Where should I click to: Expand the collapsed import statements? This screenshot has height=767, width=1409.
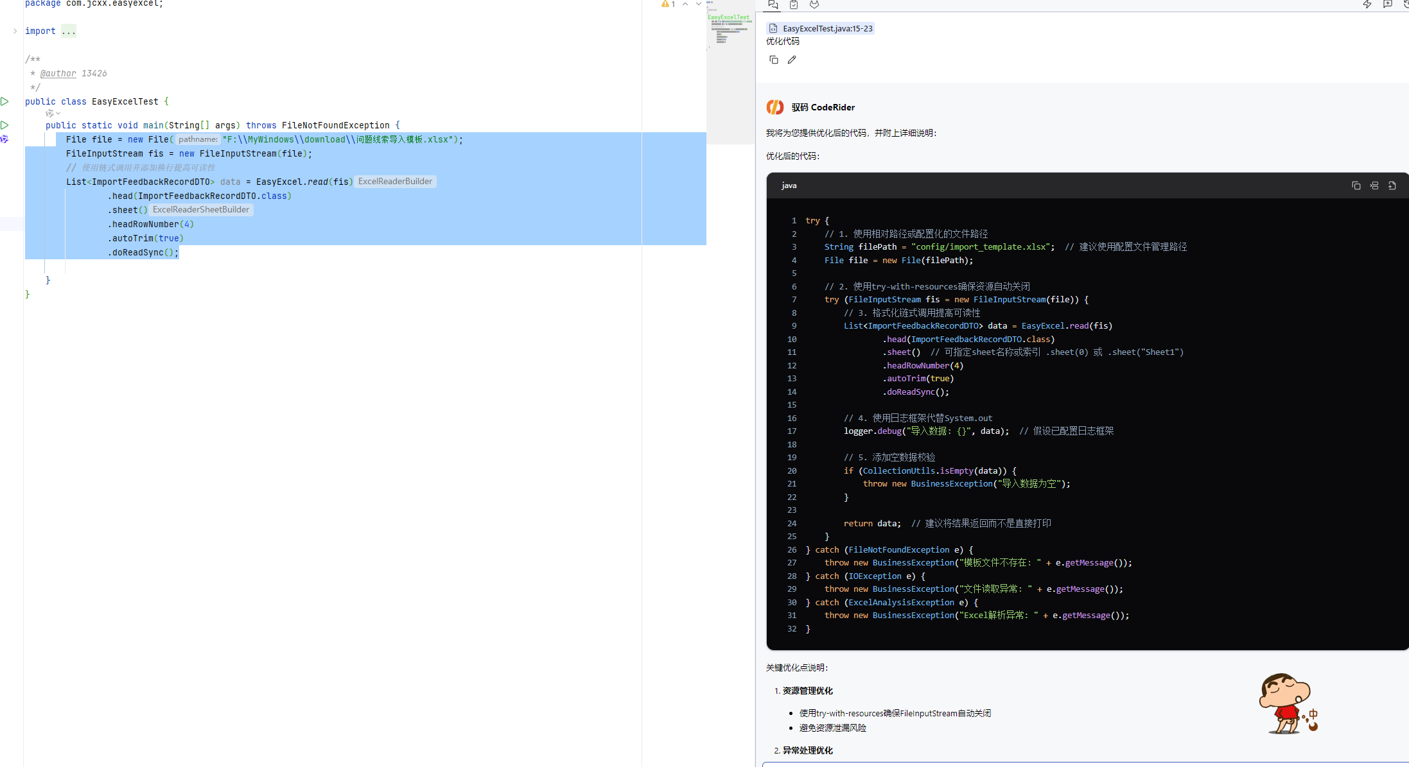click(15, 31)
